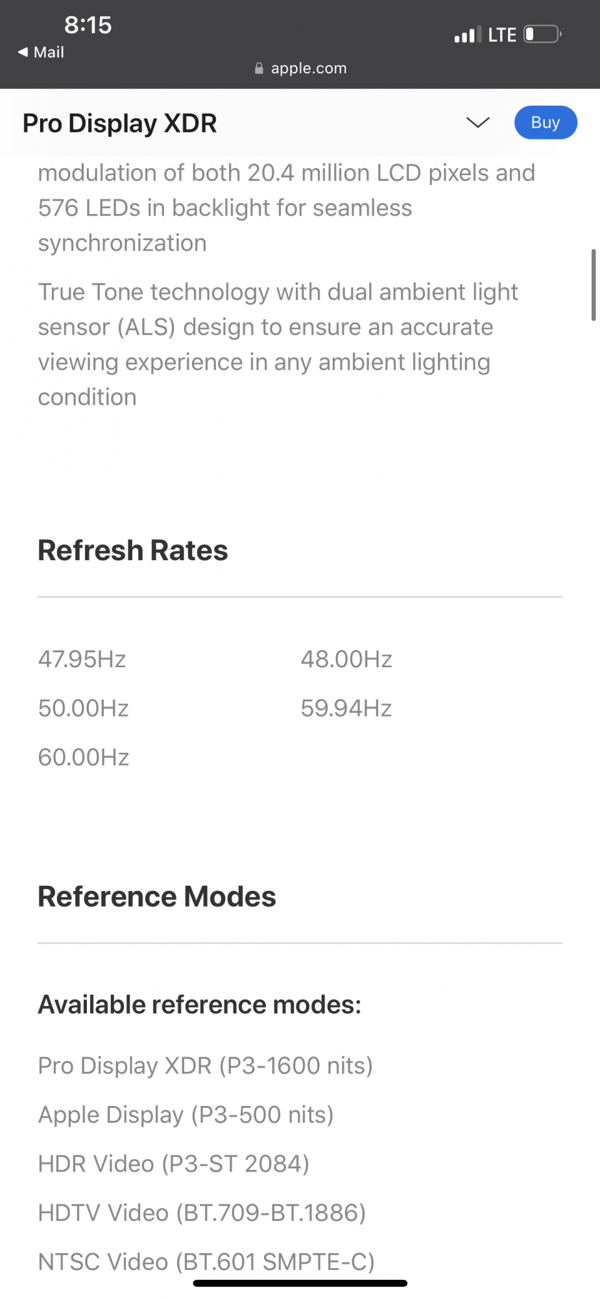Viewport: 600px width, 1298px height.
Task: Tap the LTE network indicator
Action: tap(502, 35)
